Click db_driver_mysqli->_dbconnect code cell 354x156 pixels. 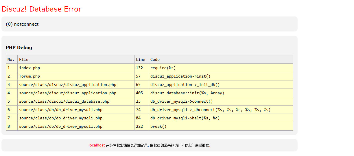click(x=221, y=110)
